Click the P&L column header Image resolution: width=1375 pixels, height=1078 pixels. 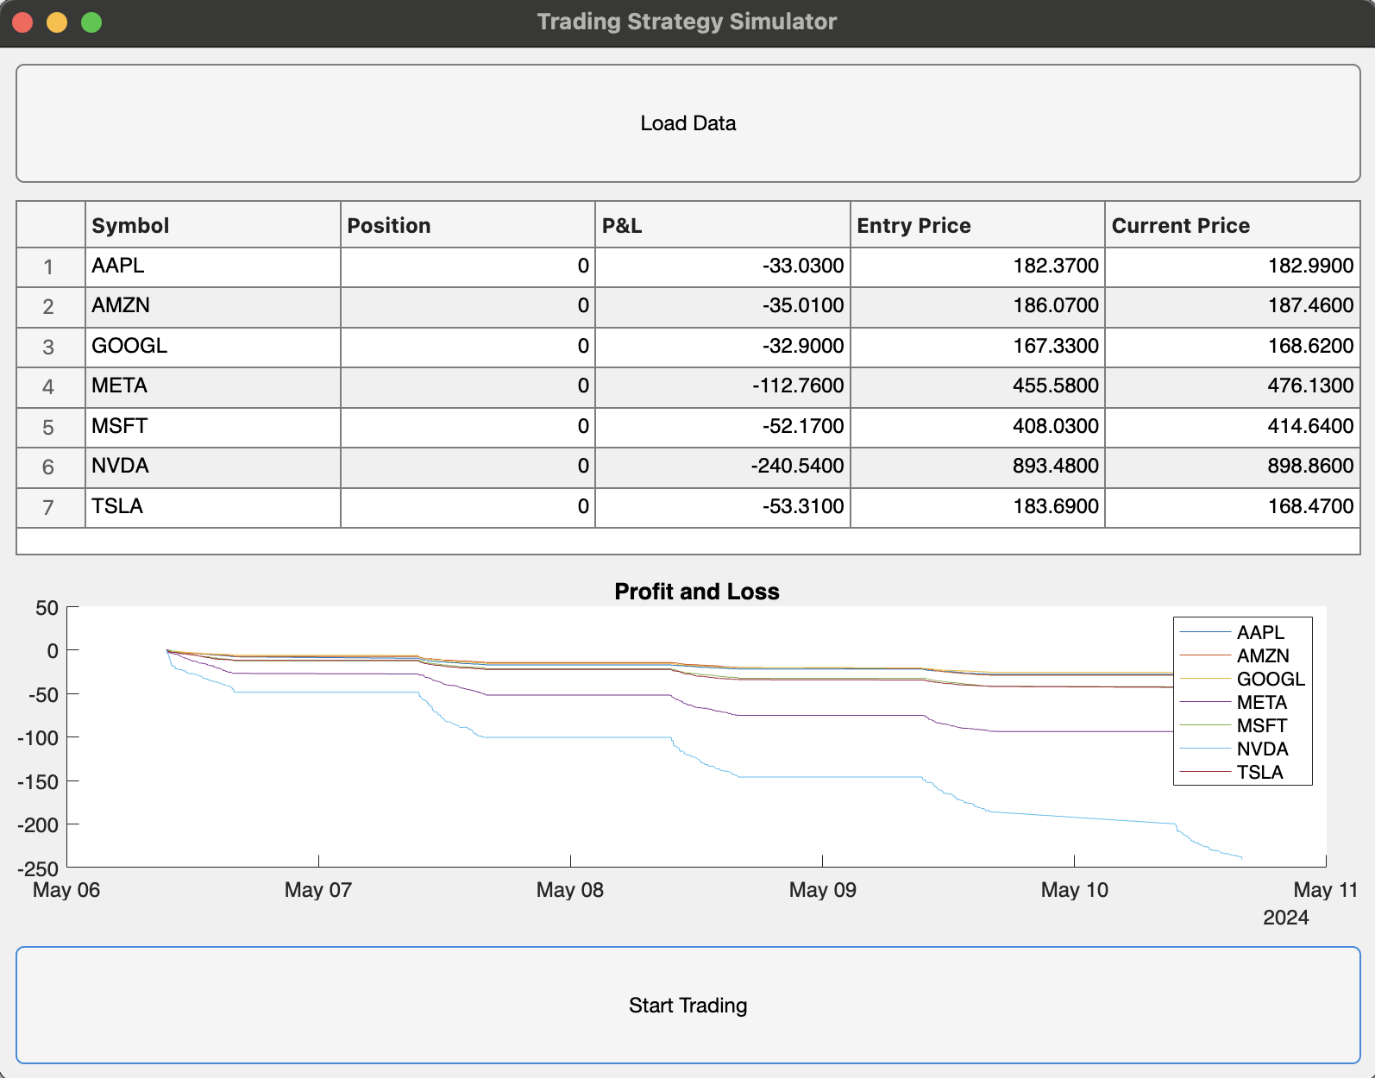tap(723, 225)
